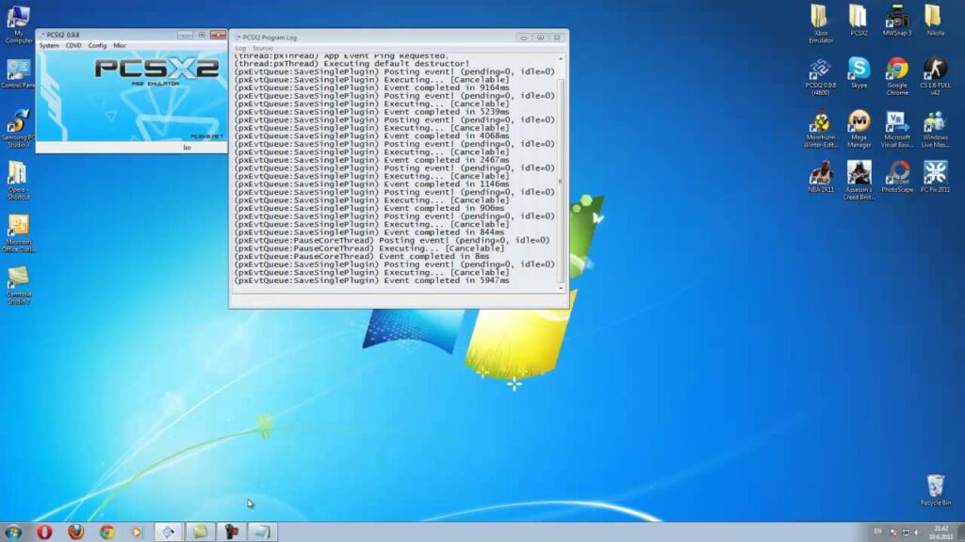
Task: Launch PC Fix 2011 desktop shortcut
Action: [935, 177]
